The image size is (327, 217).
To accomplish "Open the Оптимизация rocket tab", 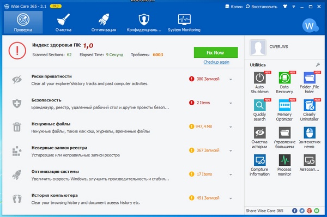I will click(104, 22).
